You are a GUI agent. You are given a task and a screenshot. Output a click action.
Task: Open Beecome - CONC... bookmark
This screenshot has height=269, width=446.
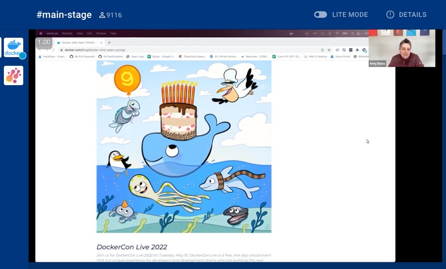(x=255, y=57)
